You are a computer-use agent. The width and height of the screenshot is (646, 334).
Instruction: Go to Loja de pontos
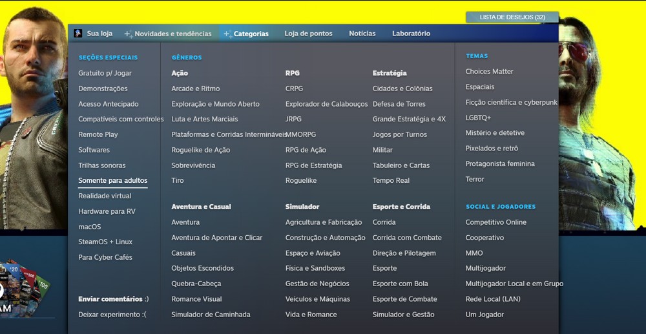(308, 34)
